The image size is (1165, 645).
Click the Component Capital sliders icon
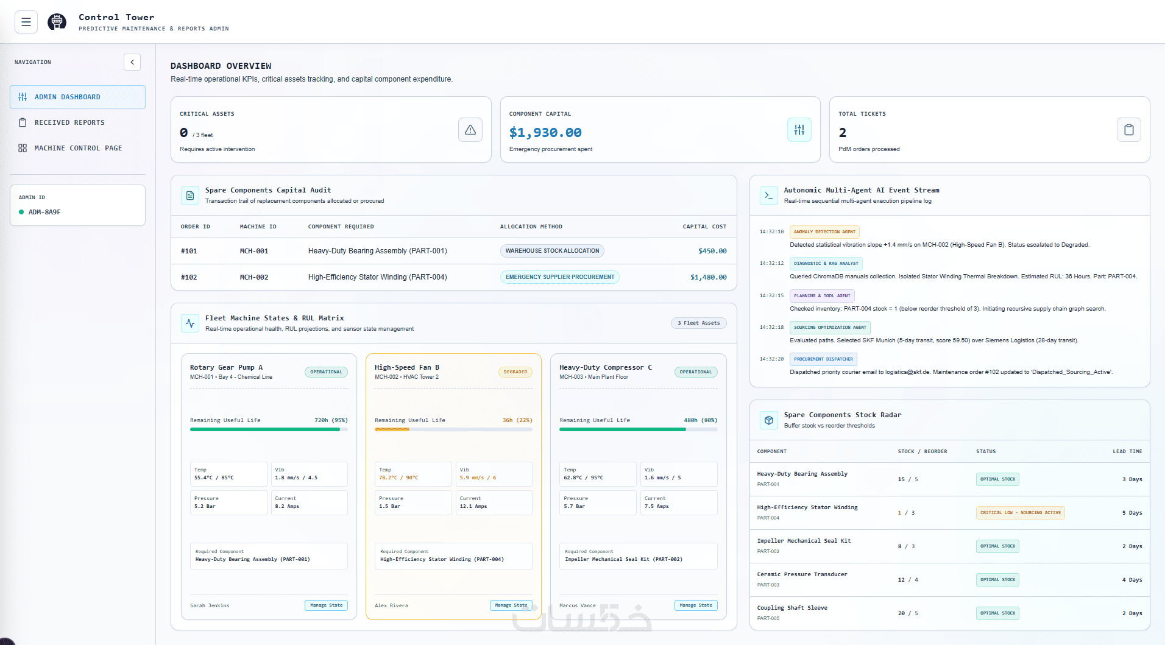click(x=799, y=130)
